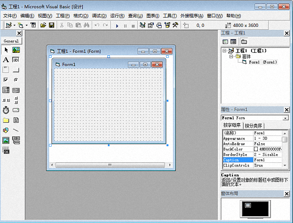Image resolution: width=293 pixels, height=223 pixels.
Task: Select the CheckBox control in the toolbox
Action: (x=6, y=79)
